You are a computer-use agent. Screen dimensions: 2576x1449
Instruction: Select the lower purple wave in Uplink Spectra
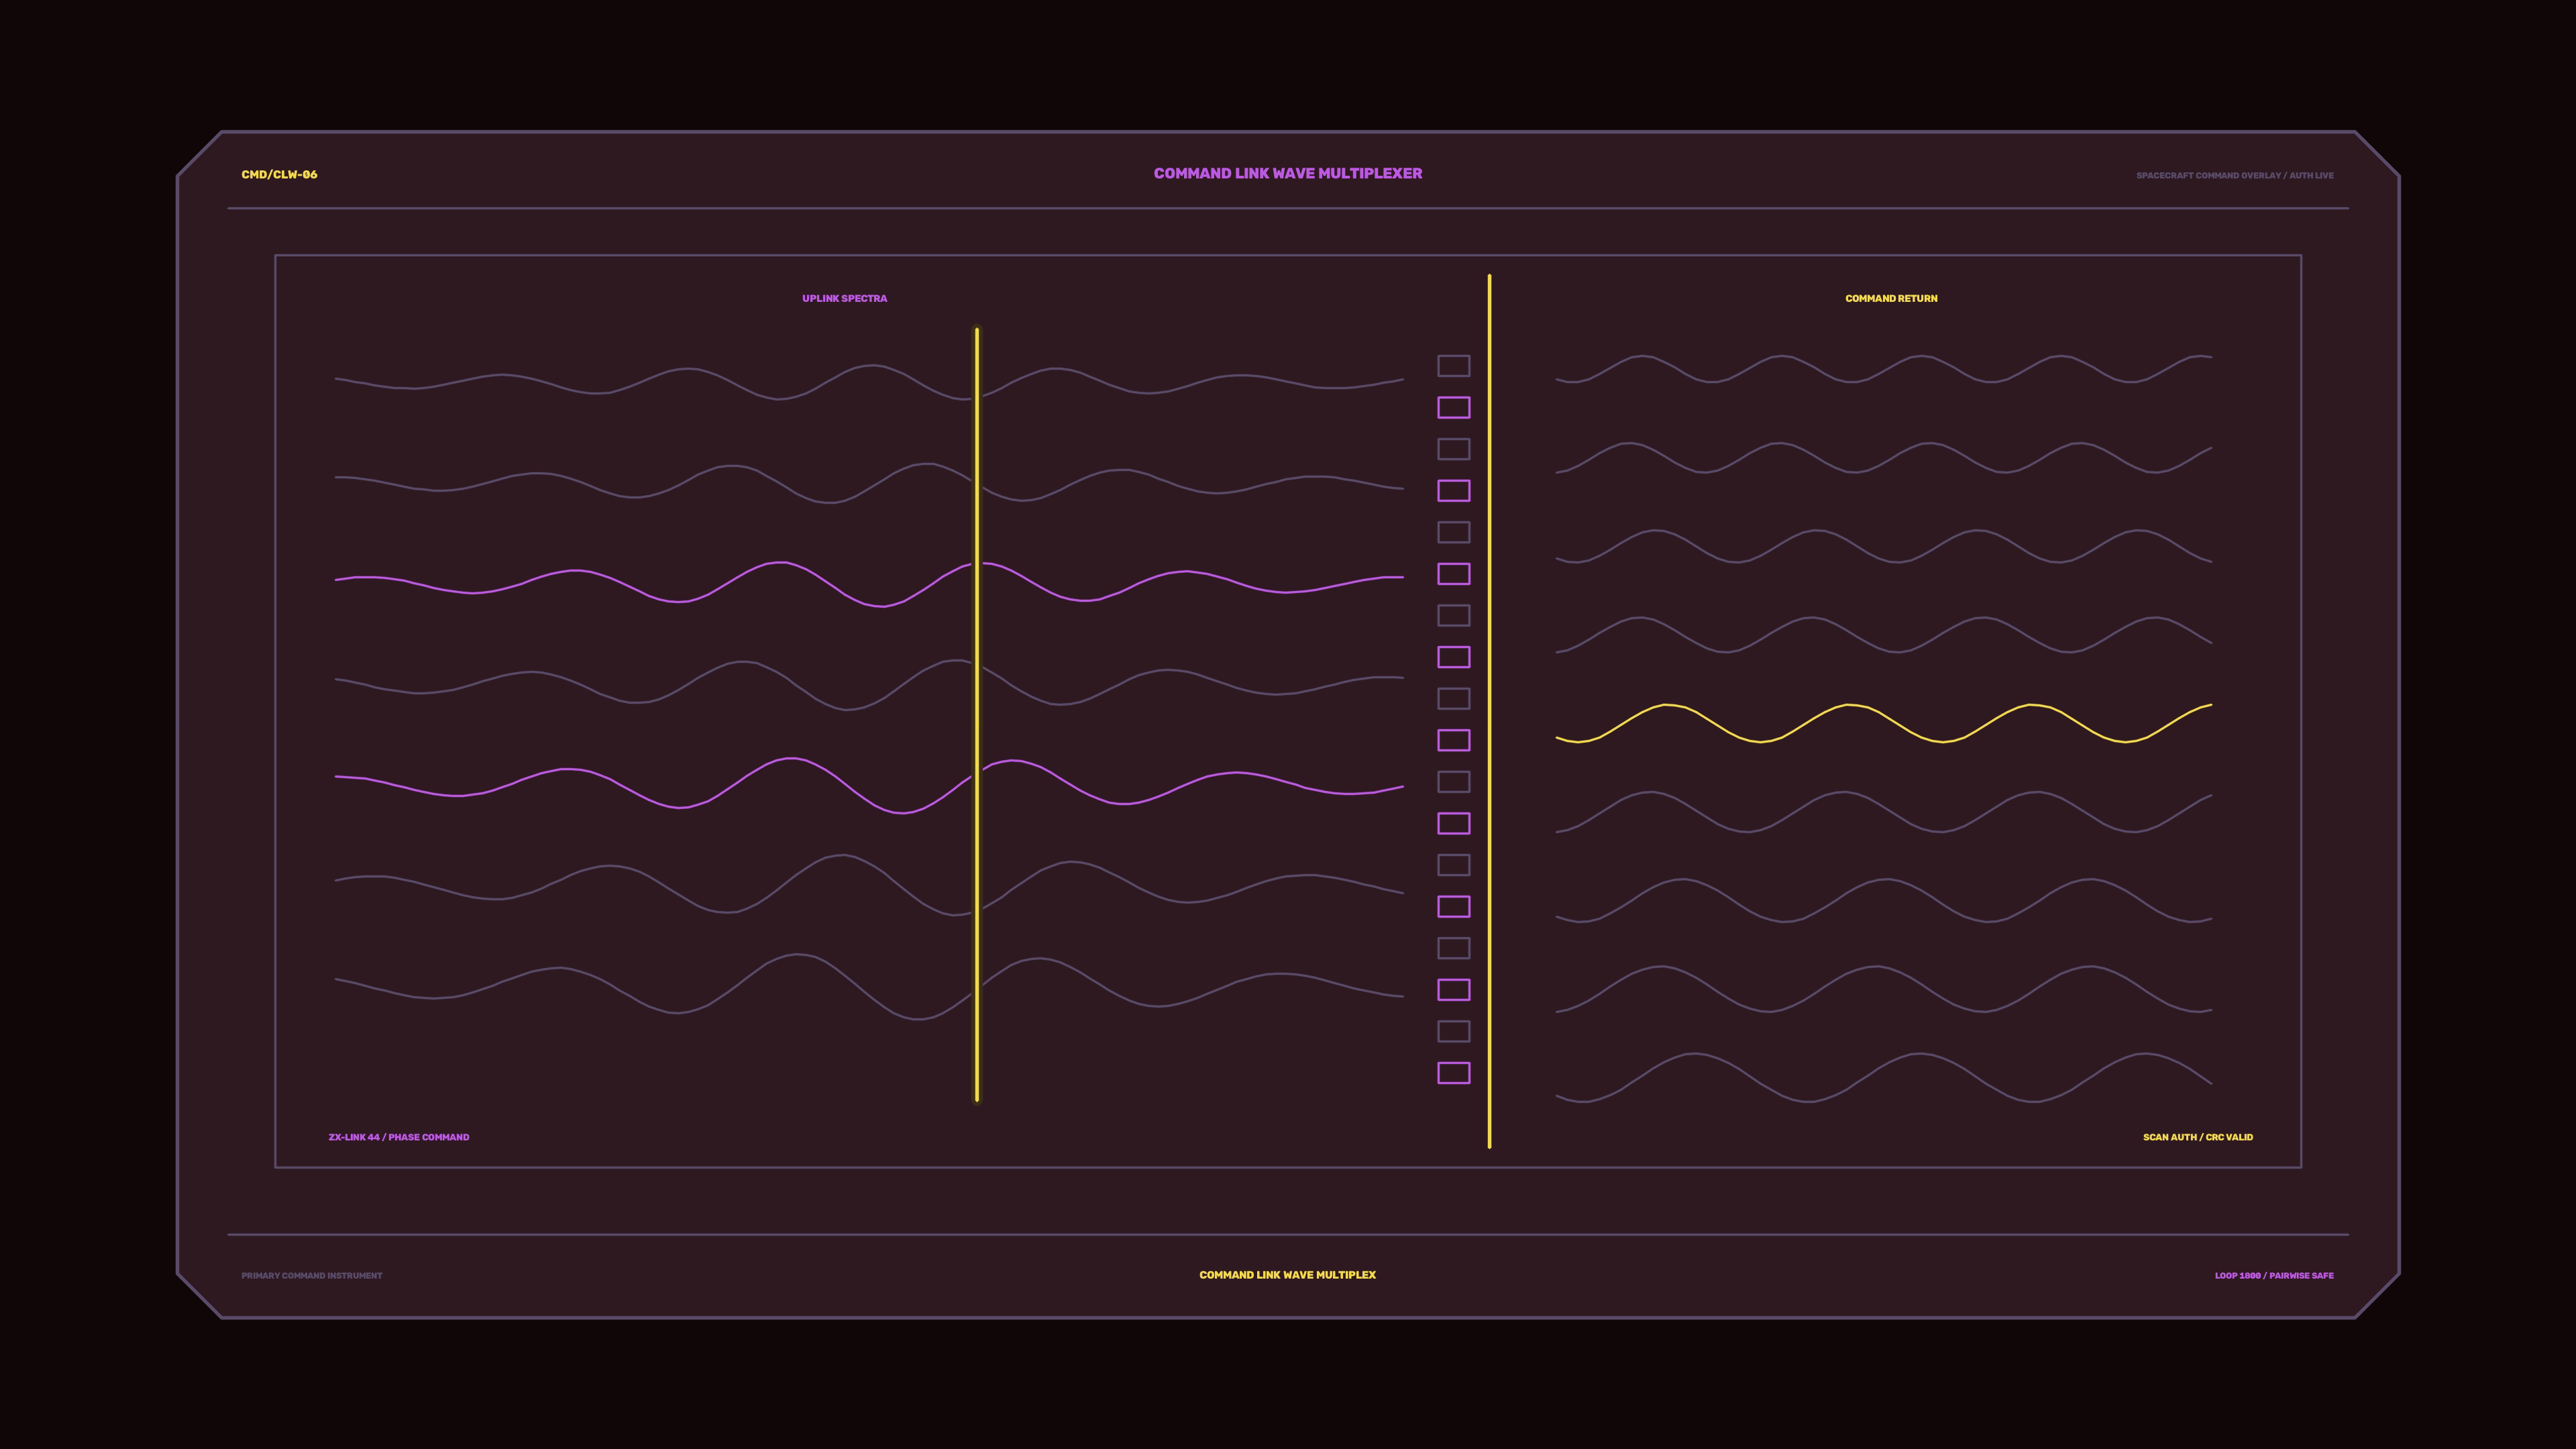coord(869,786)
